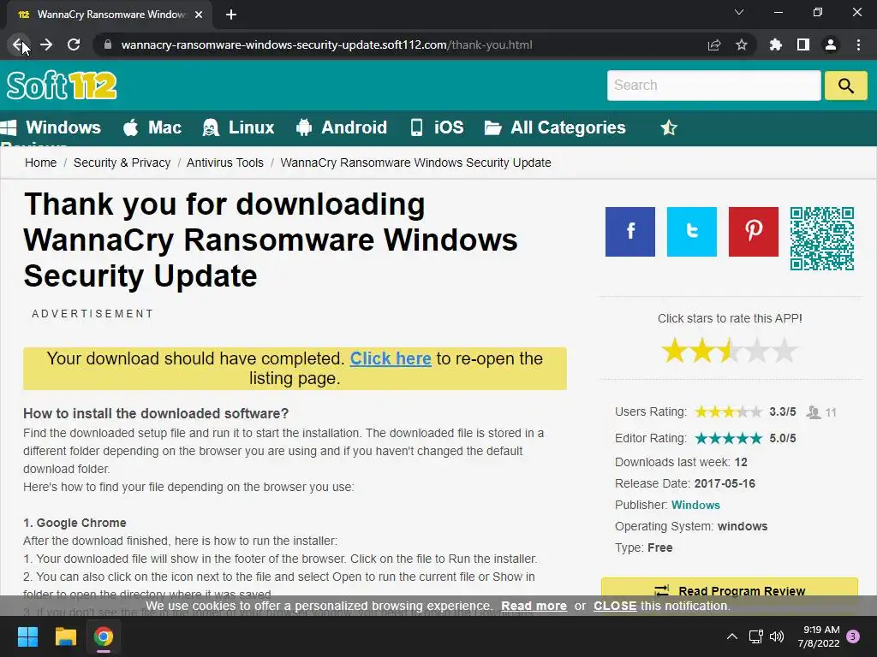Click the '1. Google Chrome' heading
Image resolution: width=877 pixels, height=657 pixels.
pyautogui.click(x=75, y=523)
